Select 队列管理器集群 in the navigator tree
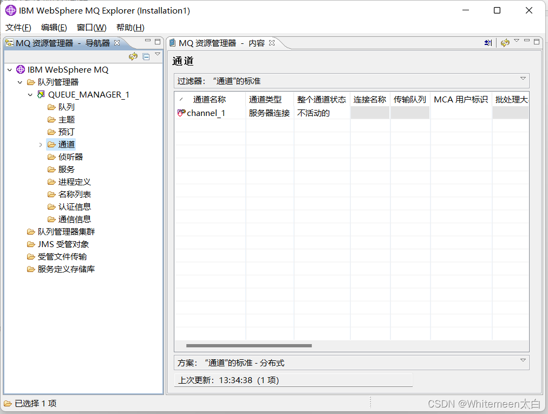This screenshot has height=414, width=548. click(x=67, y=232)
